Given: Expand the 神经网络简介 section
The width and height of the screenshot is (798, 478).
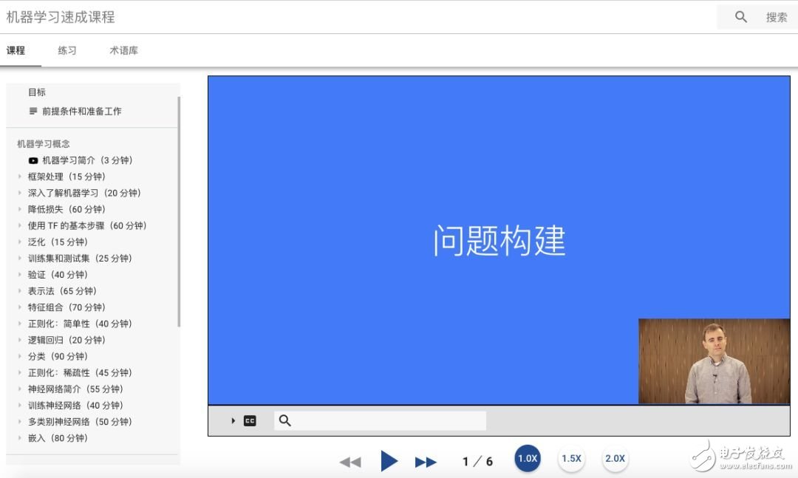Looking at the screenshot, I should pyautogui.click(x=20, y=389).
